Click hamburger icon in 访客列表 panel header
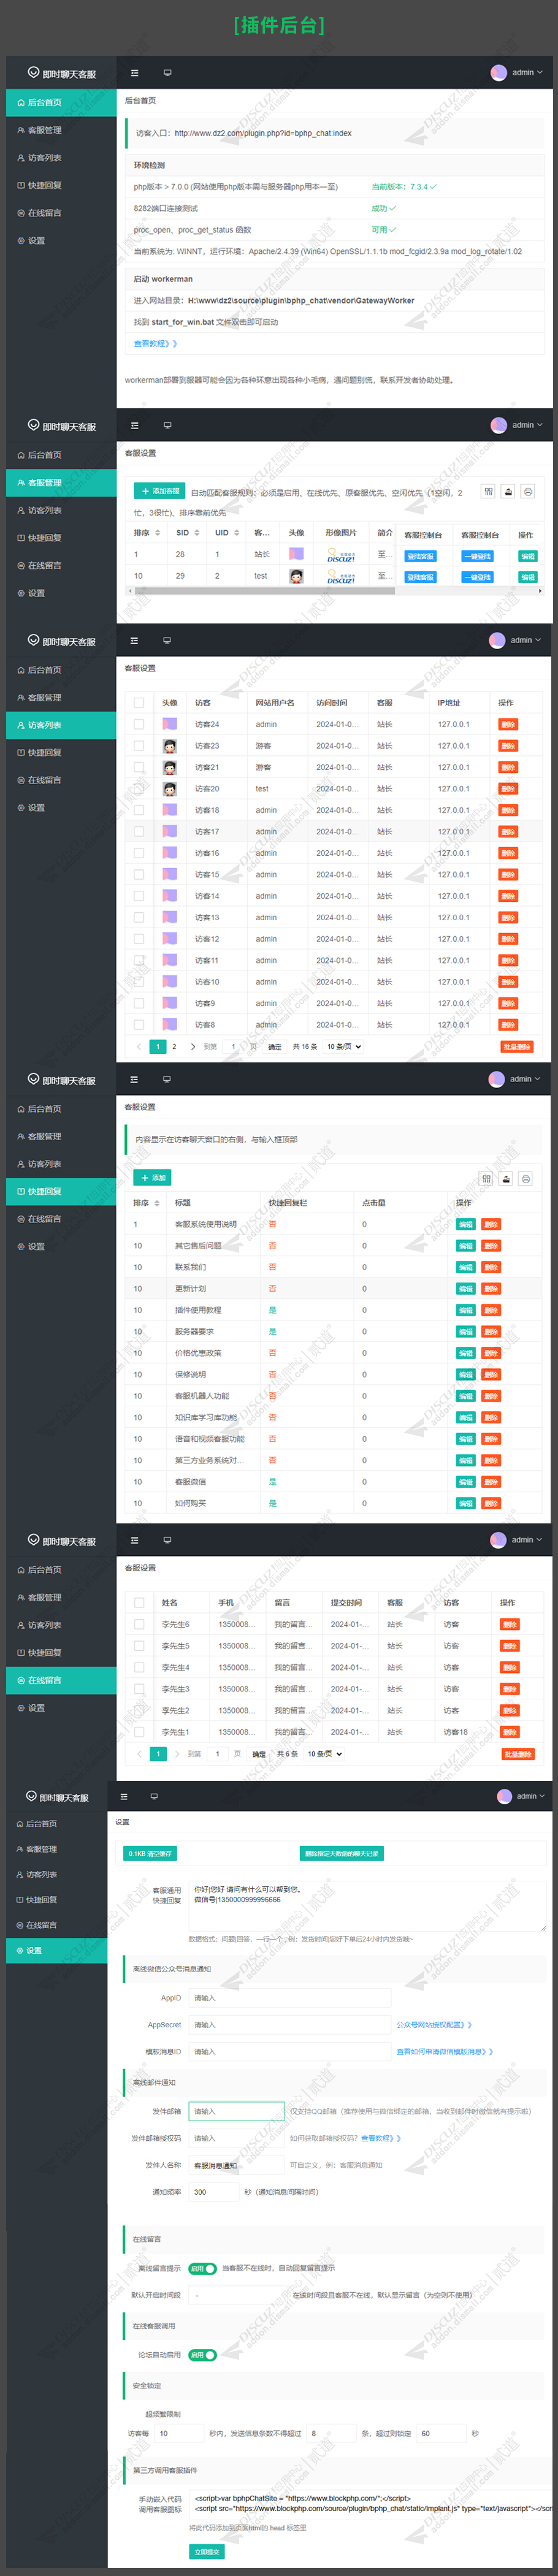The image size is (558, 2576). coord(135,640)
